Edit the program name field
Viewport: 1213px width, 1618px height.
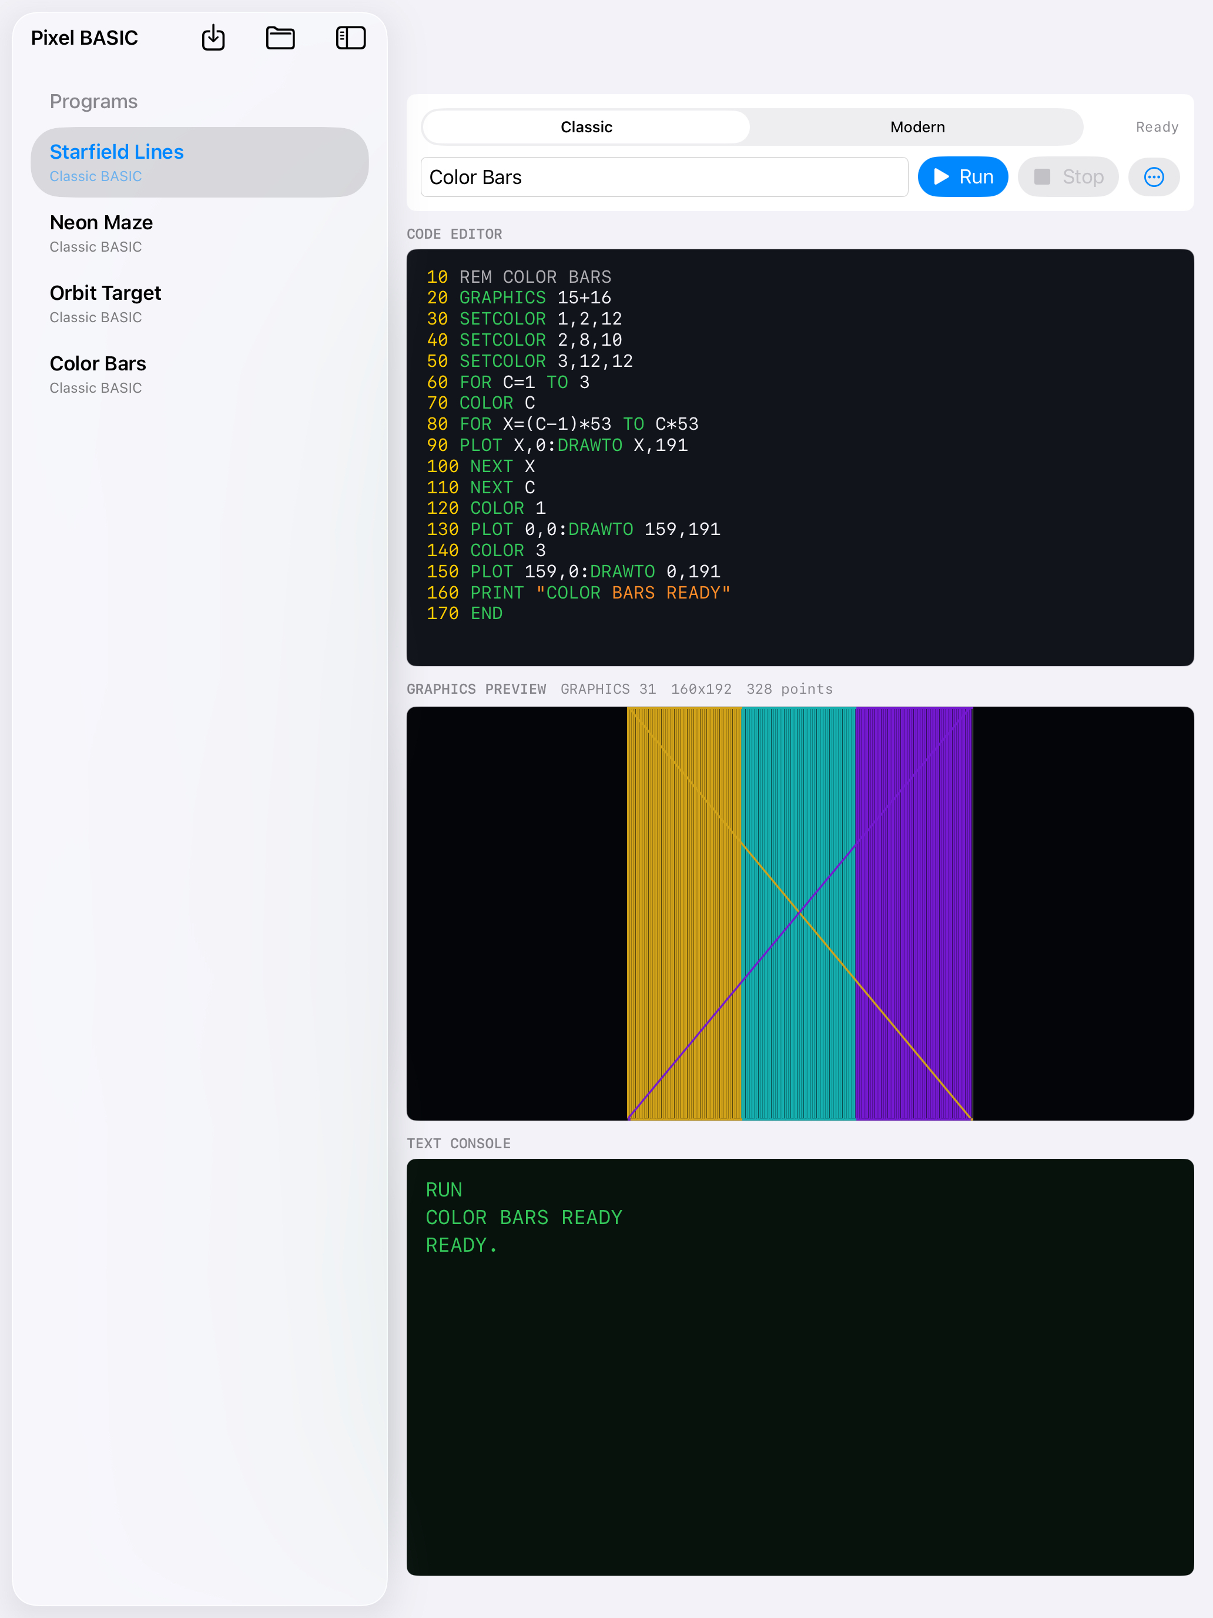click(664, 177)
